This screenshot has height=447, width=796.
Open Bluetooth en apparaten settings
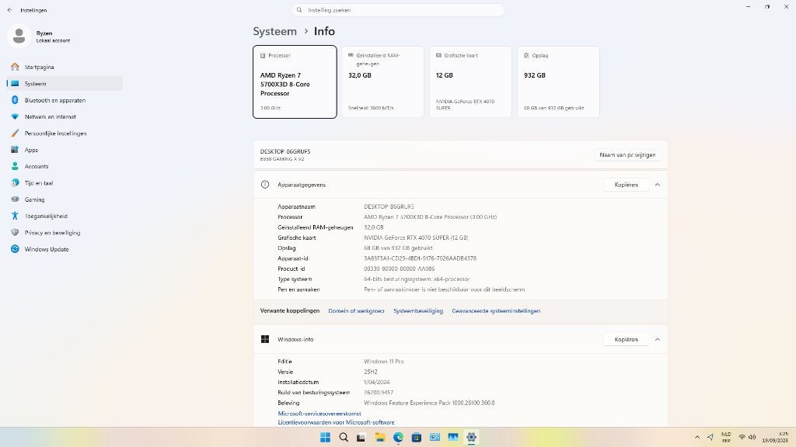pos(65,100)
